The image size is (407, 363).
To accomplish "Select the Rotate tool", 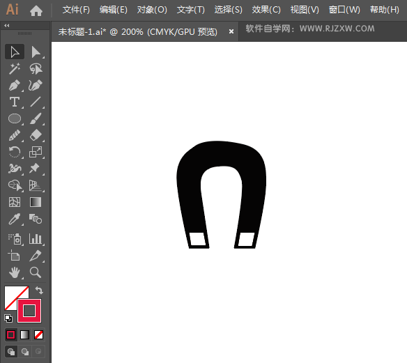I will click(15, 152).
